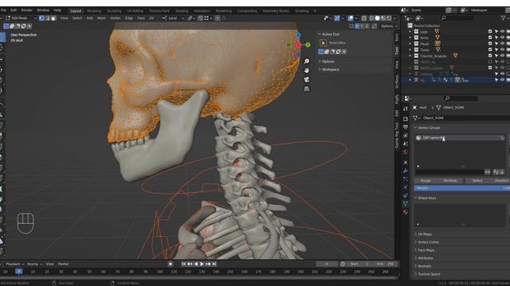
Task: Expand the Legs collection in outliner
Action: coord(410,32)
